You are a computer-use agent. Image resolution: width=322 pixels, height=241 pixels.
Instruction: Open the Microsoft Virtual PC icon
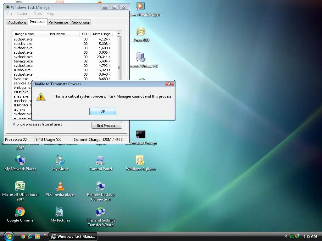(x=141, y=58)
